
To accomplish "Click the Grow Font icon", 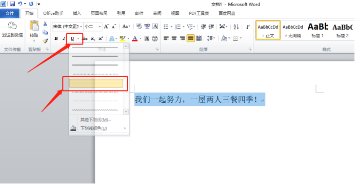I will pyautogui.click(x=106, y=27).
